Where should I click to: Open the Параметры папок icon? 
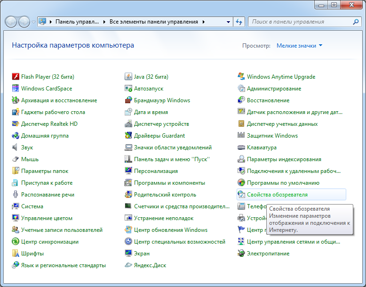[16, 171]
